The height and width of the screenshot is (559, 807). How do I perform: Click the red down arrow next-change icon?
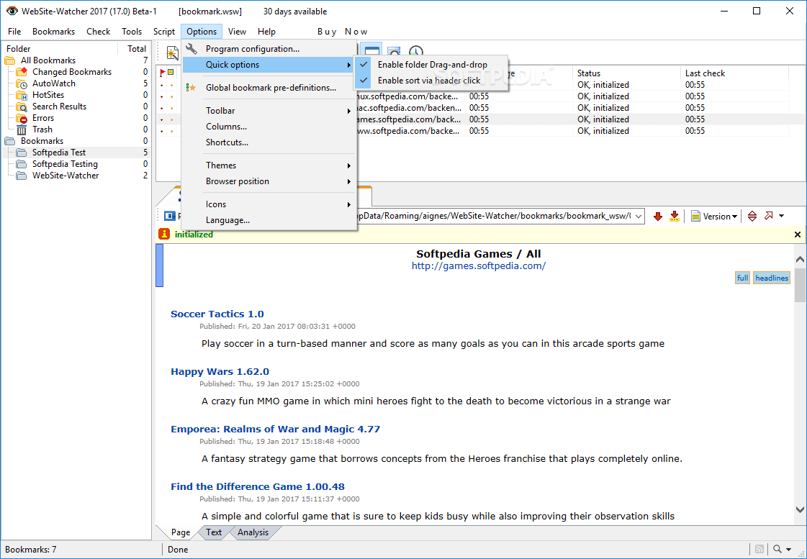(x=658, y=217)
